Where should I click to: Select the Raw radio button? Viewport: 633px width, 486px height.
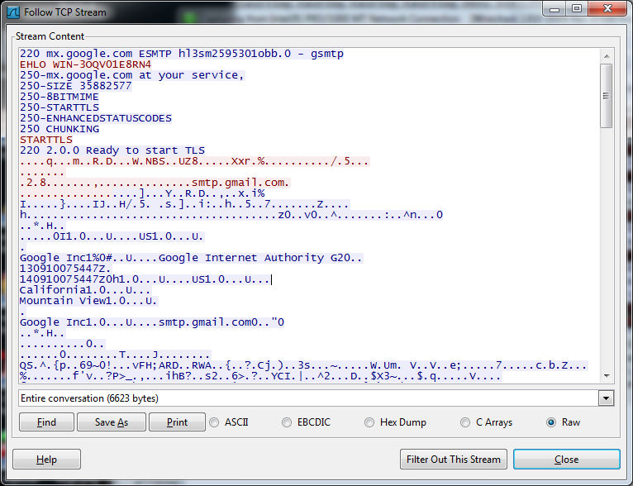pos(550,422)
